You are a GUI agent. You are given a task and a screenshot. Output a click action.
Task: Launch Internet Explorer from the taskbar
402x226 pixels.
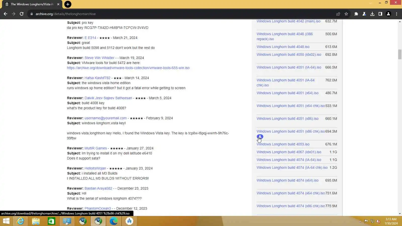(20, 221)
